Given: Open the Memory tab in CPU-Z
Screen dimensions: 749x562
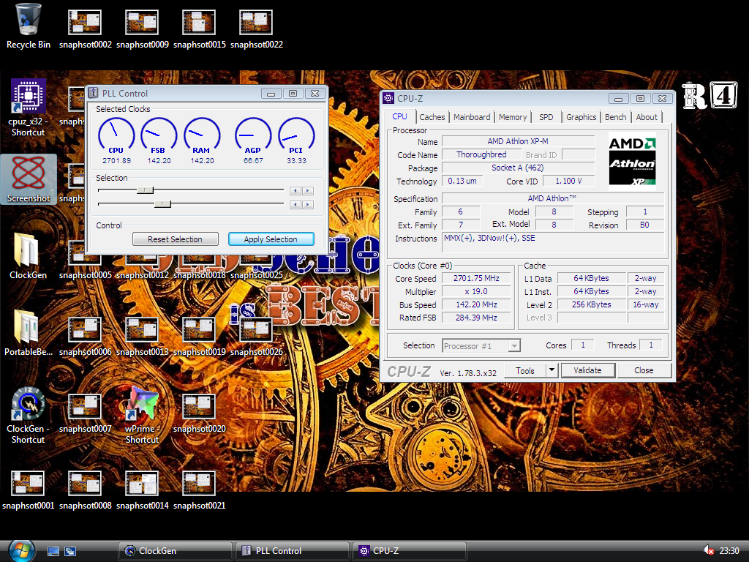Looking at the screenshot, I should [513, 117].
